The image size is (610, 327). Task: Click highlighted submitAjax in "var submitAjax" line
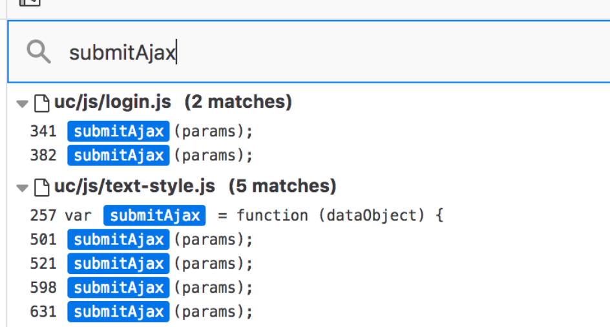[154, 215]
